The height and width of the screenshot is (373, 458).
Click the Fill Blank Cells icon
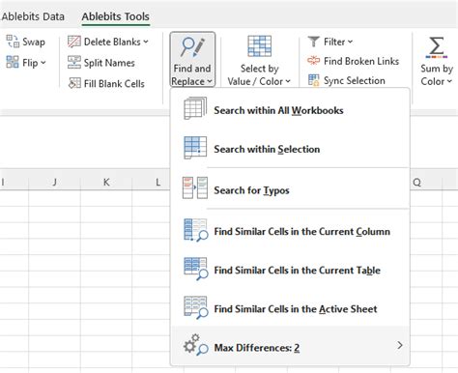(74, 83)
